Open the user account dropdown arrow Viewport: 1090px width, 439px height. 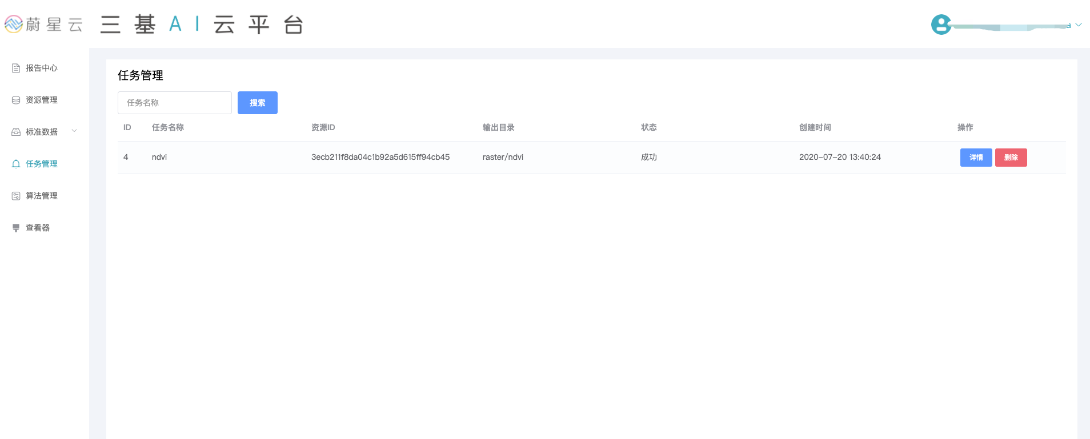(x=1079, y=25)
